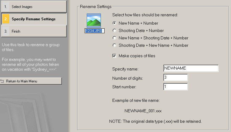Select the highlighted 1234.JPG file name label

pyautogui.click(x=95, y=30)
